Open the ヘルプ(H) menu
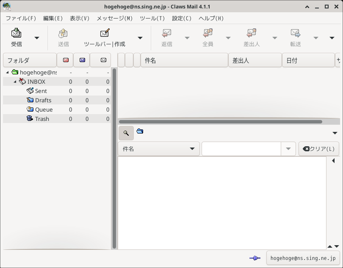The image size is (343, 268). coord(211,18)
